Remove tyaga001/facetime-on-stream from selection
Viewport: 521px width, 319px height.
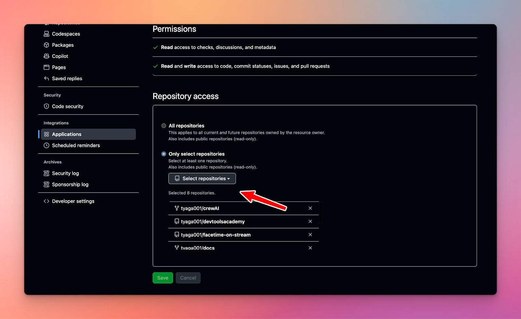pos(310,235)
